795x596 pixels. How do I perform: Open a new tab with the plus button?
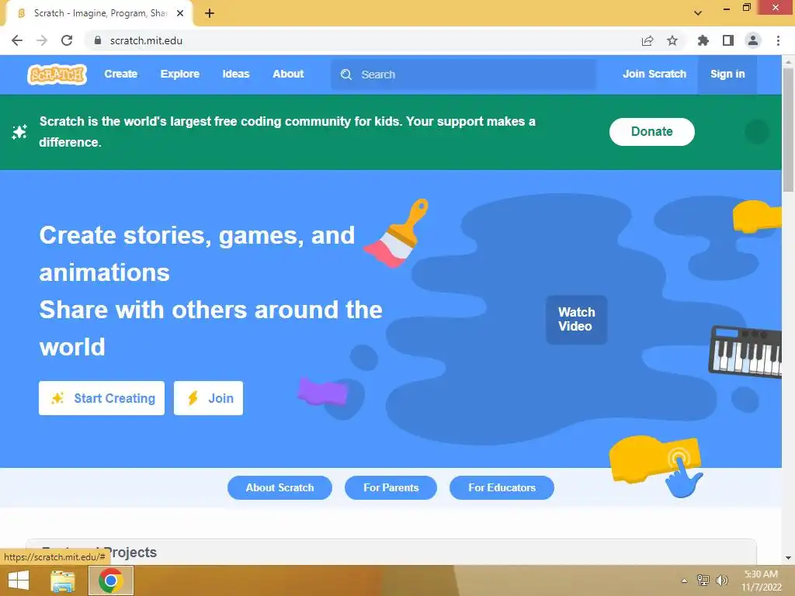(210, 14)
